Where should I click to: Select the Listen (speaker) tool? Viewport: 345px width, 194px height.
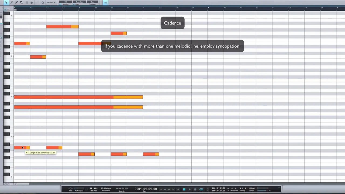pos(32,2)
